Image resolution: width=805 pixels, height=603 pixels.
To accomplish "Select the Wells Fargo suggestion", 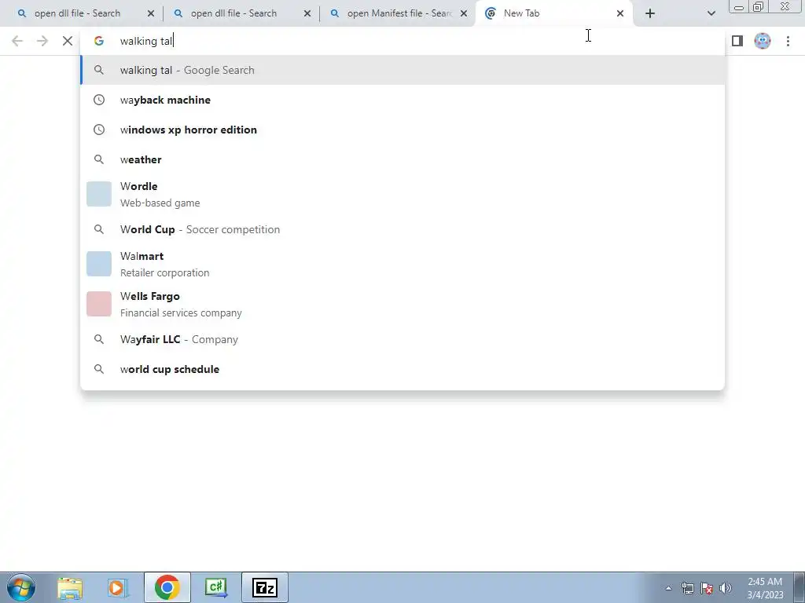I will tap(402, 304).
